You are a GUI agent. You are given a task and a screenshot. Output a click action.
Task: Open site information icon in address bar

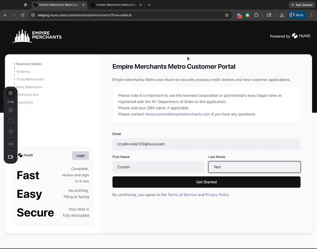point(33,15)
